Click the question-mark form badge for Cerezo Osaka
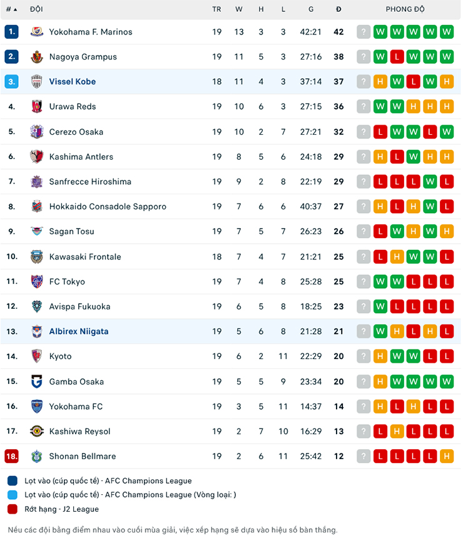Image resolution: width=463 pixels, height=540 pixels. [364, 132]
